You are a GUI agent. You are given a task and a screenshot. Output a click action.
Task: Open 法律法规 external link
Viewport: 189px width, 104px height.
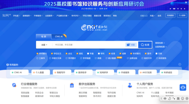coord(132,58)
